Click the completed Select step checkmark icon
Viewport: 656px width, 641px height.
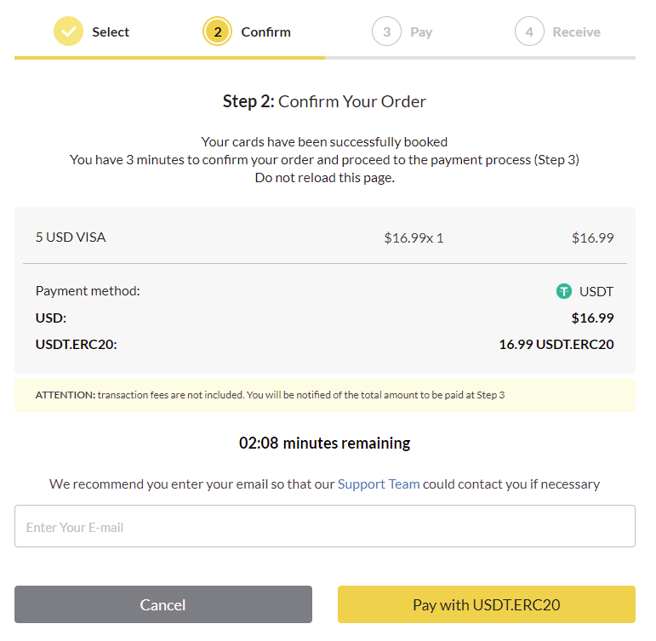68,32
